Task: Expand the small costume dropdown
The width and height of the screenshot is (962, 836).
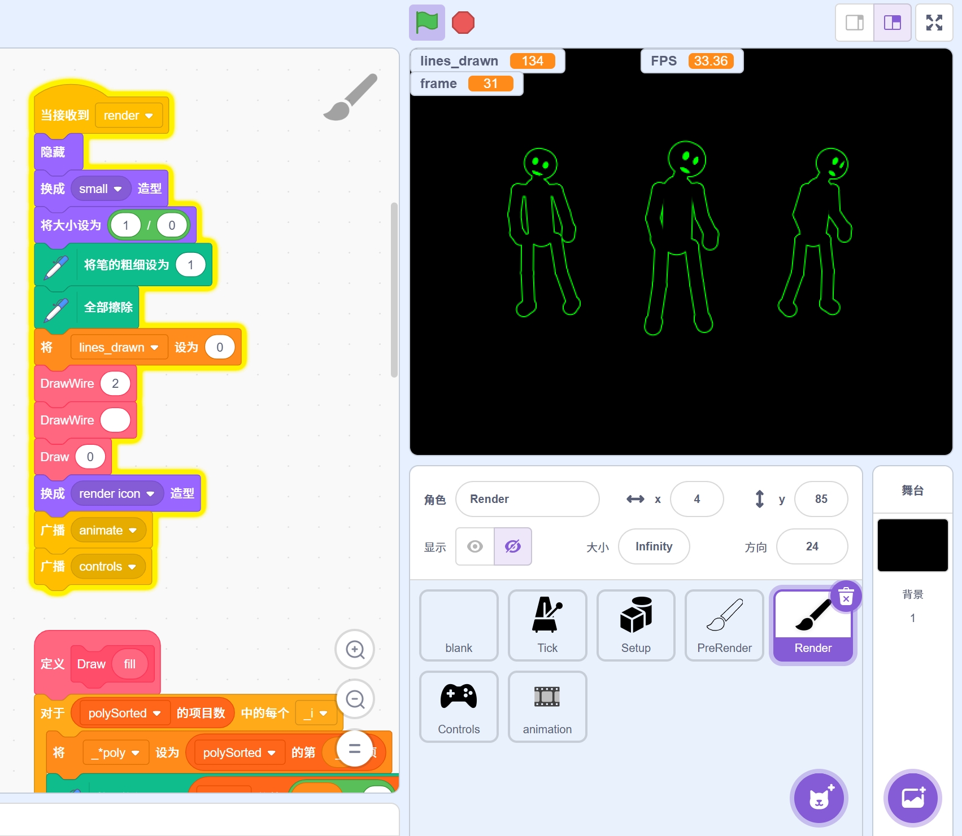Action: click(117, 189)
